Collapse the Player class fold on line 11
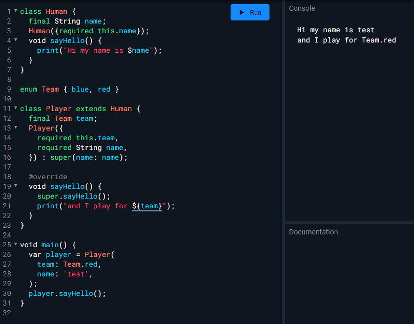 coord(15,108)
